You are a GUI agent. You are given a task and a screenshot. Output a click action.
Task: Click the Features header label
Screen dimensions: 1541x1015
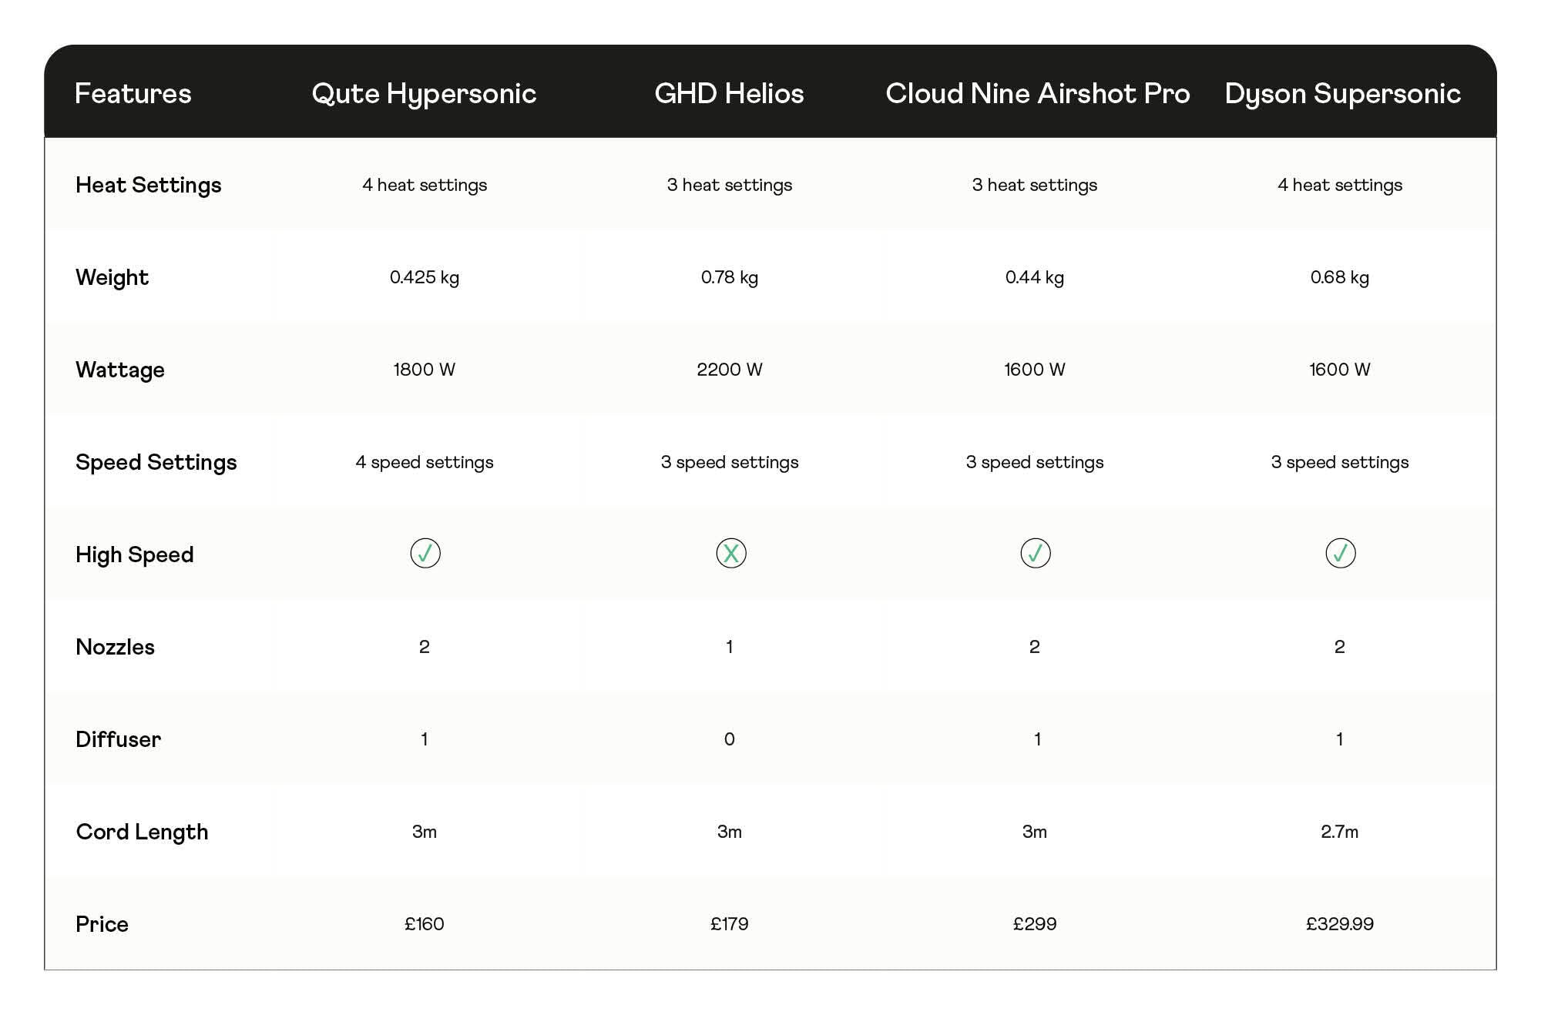pyautogui.click(x=133, y=93)
